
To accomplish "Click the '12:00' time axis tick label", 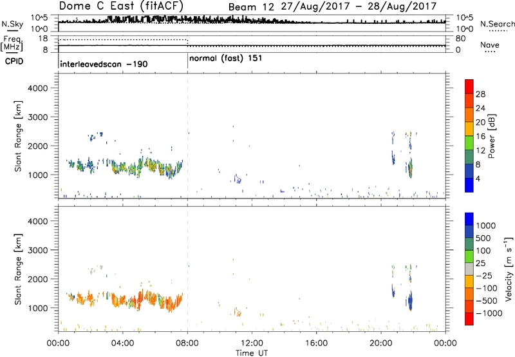I will pos(252,343).
